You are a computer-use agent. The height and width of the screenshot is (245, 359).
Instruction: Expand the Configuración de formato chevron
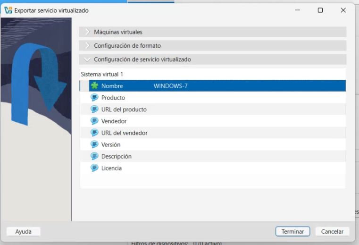[87, 46]
